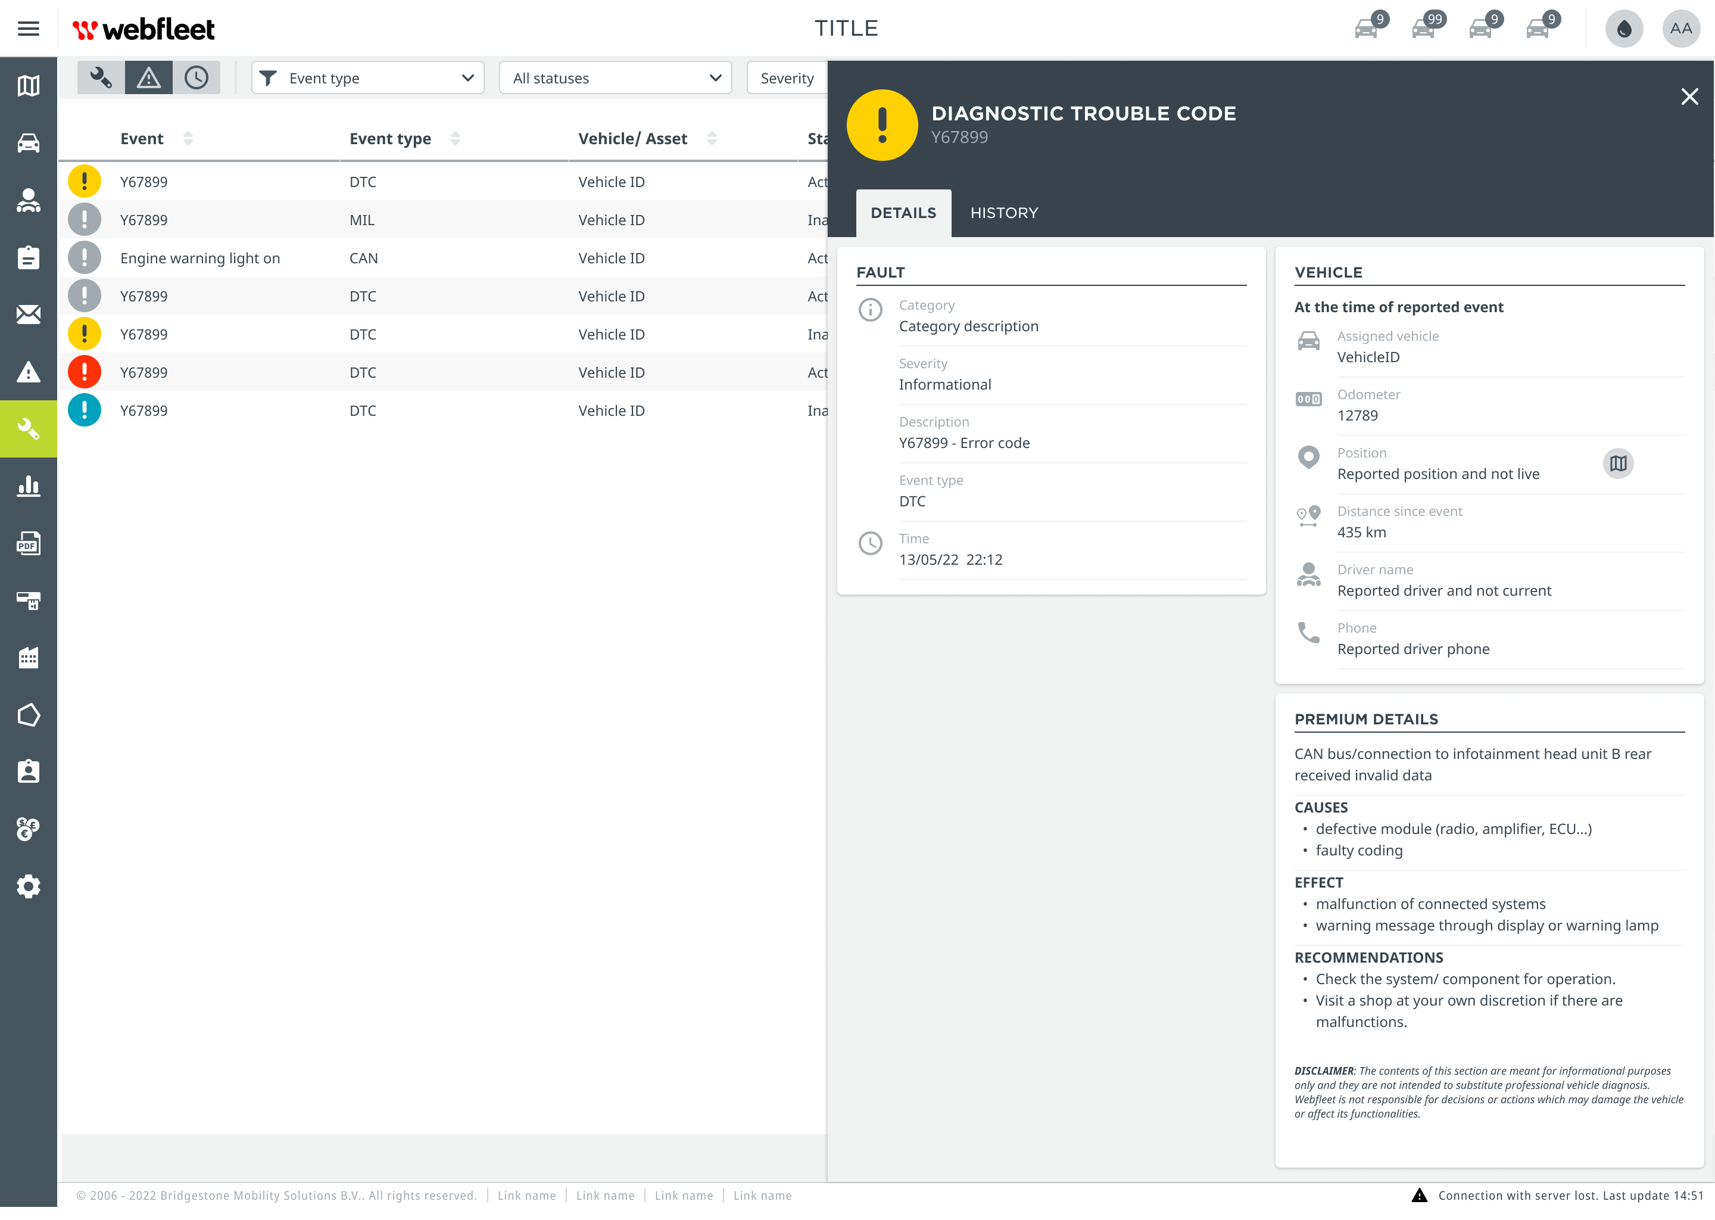
Task: Open the Severity filter dropdown
Action: click(x=786, y=78)
